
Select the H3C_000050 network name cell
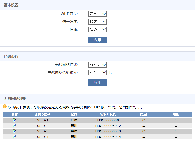[108, 120]
